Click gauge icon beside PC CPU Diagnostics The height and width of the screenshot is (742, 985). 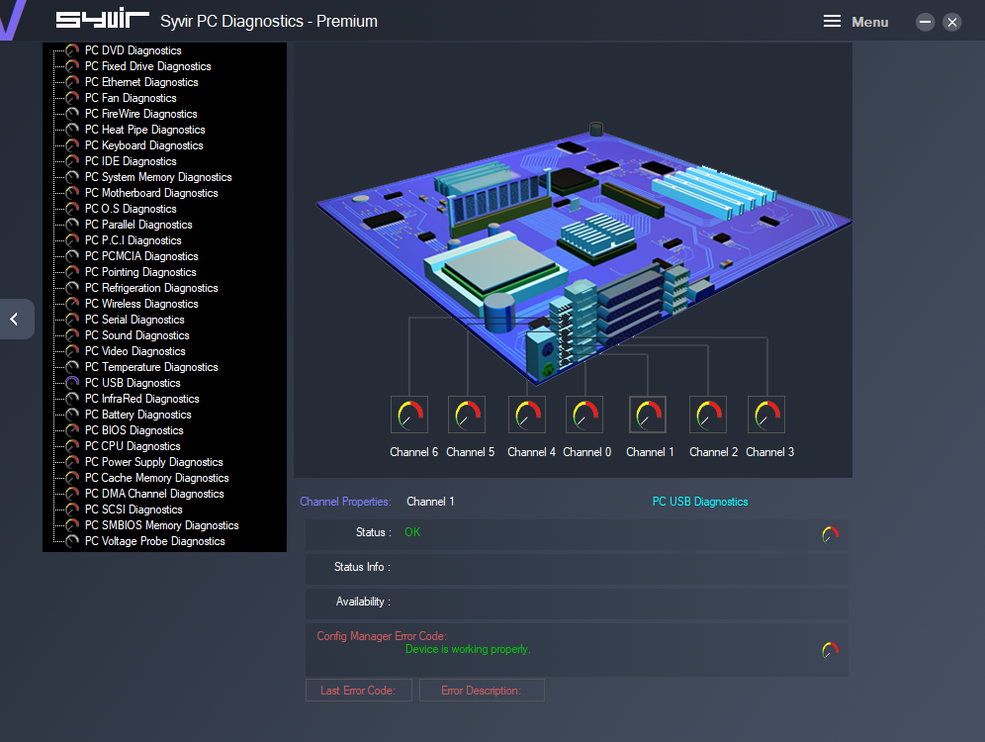pos(73,446)
